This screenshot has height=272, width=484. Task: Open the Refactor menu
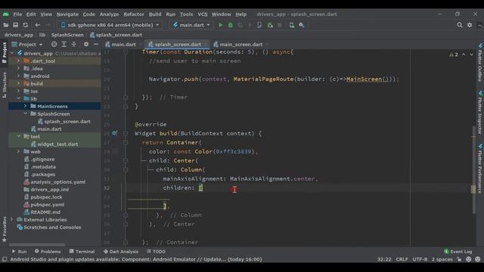(134, 14)
